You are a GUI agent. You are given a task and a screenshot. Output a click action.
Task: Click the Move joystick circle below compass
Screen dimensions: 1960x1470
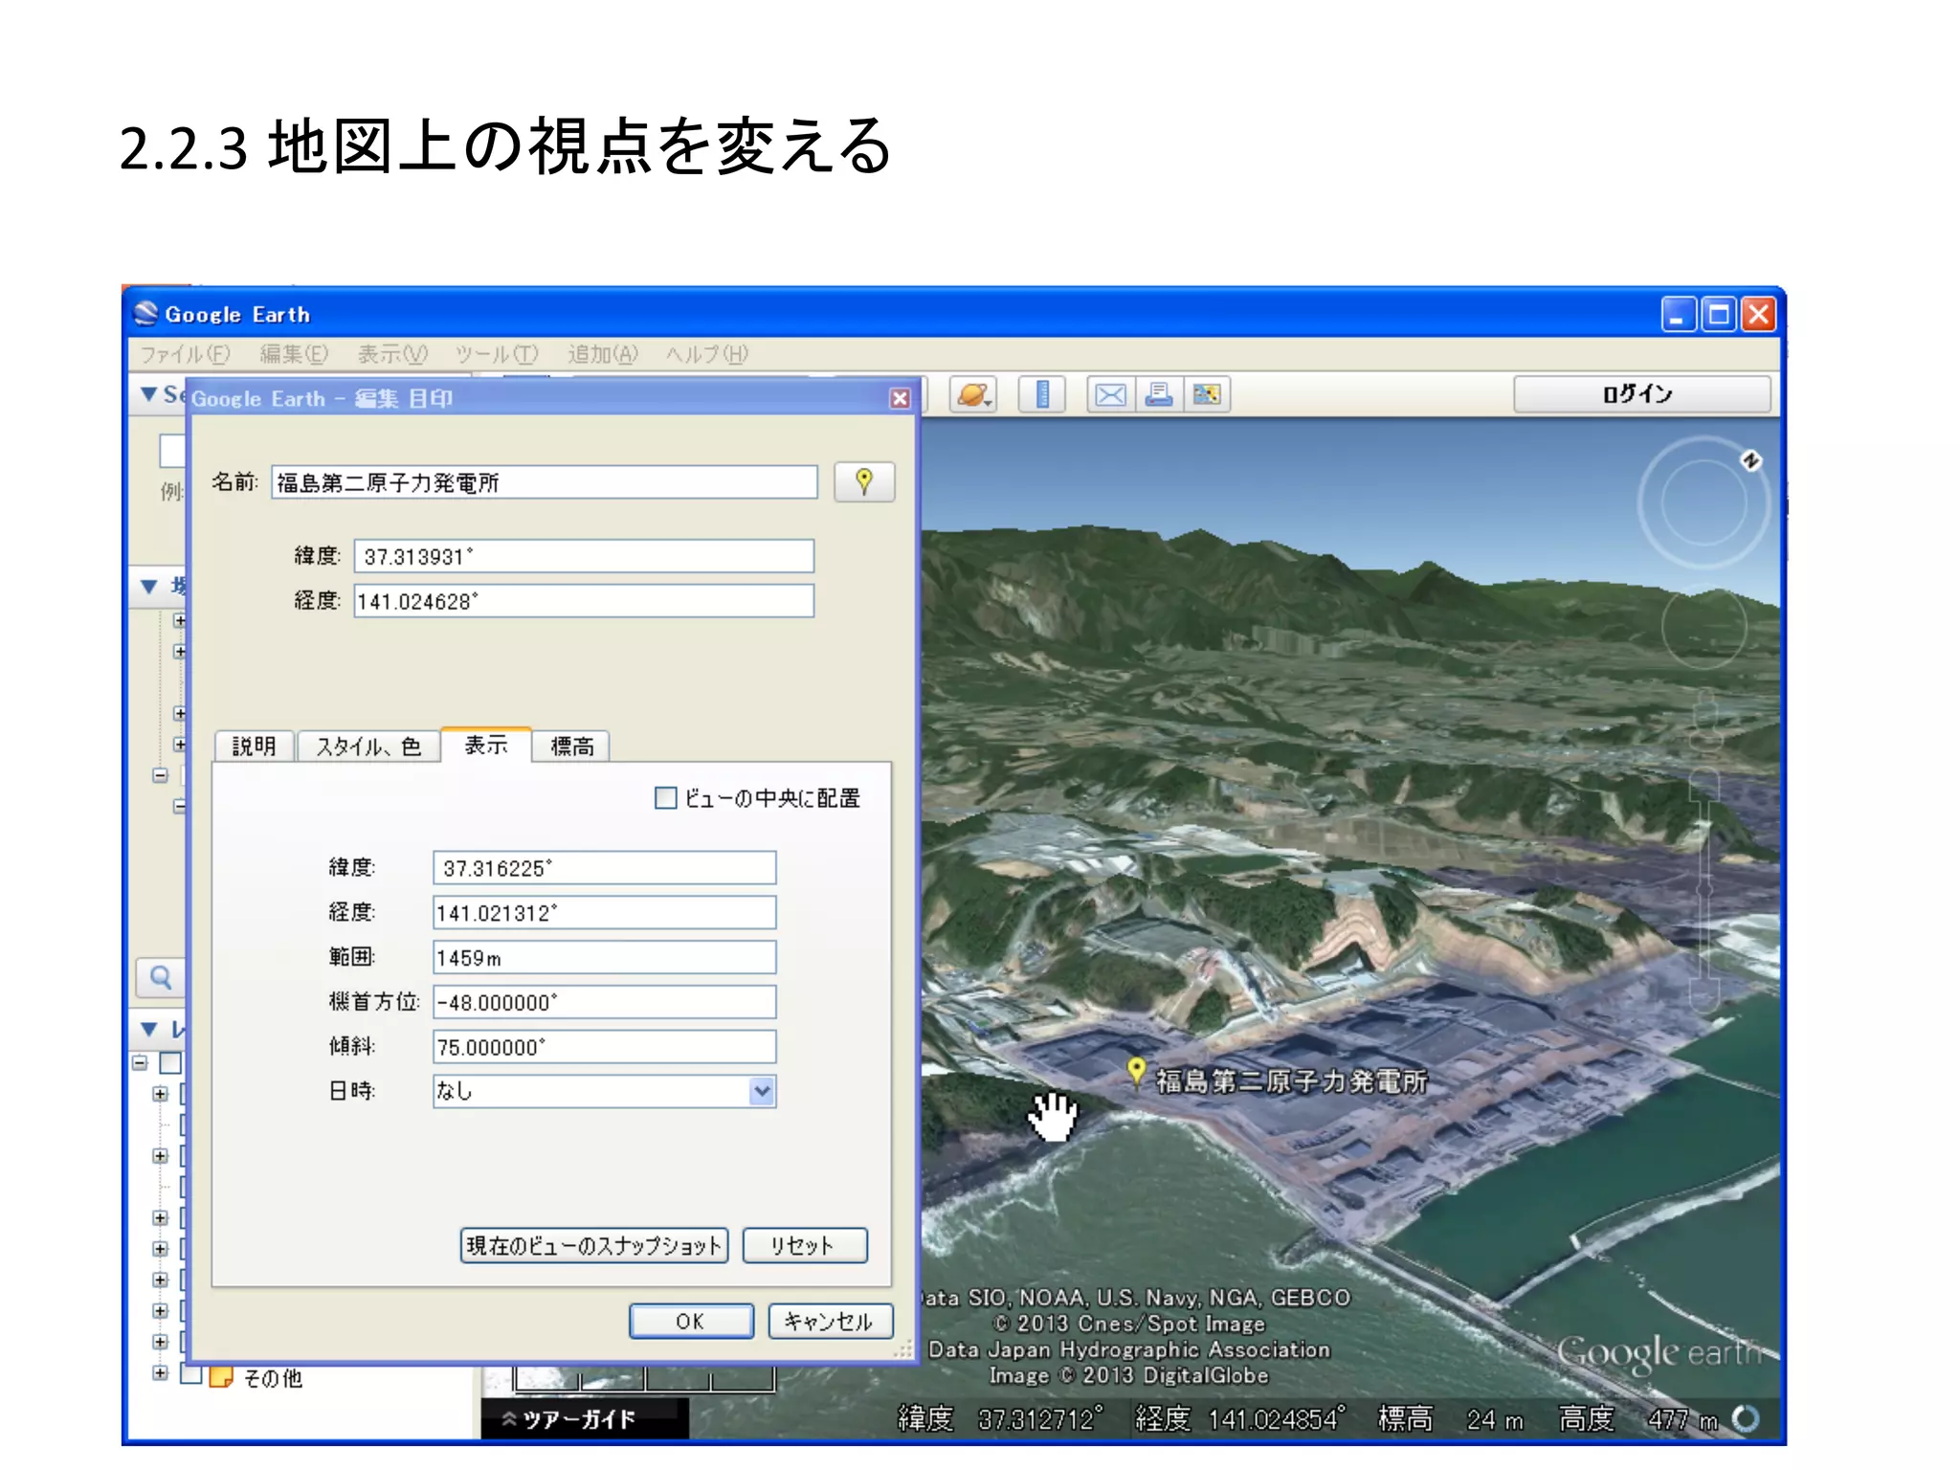(1704, 628)
